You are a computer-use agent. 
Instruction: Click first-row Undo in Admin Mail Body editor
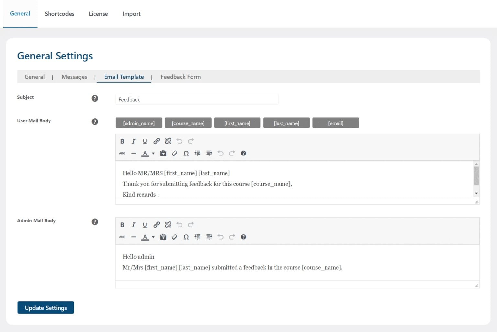[x=179, y=225]
